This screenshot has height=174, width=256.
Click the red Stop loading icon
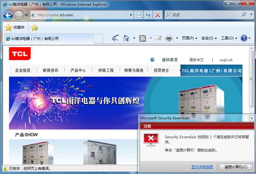coord(158,15)
